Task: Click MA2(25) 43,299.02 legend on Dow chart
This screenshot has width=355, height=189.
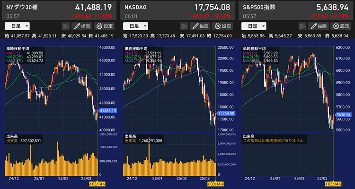Action: pyautogui.click(x=24, y=57)
